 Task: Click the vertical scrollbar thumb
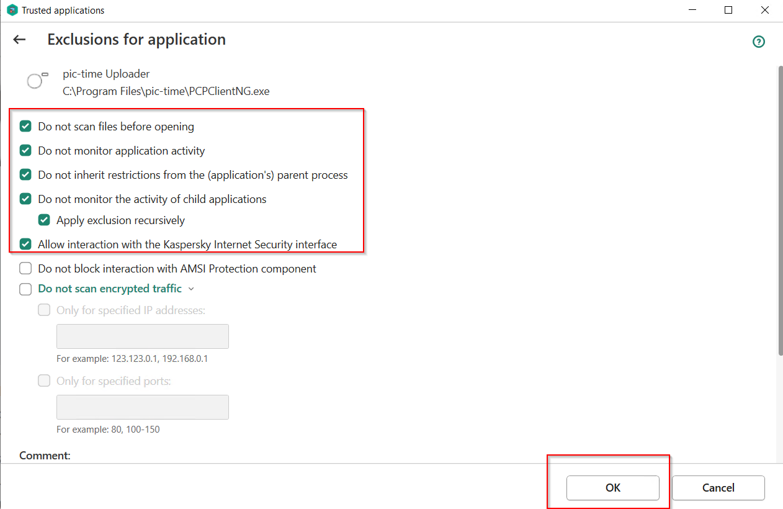coord(780,211)
